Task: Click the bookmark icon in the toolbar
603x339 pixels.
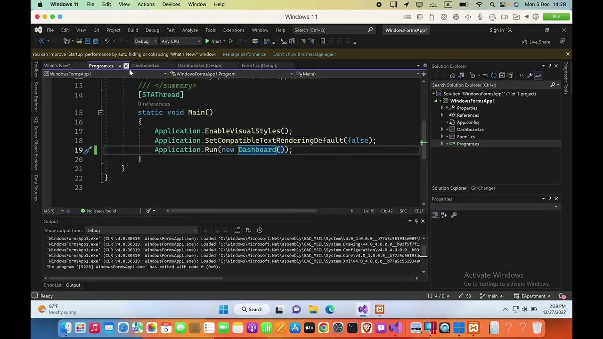Action: [323, 41]
